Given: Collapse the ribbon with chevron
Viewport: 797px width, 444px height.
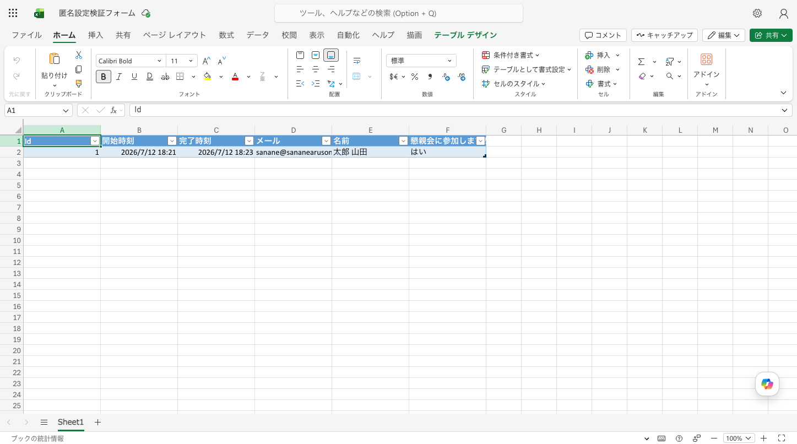Looking at the screenshot, I should [x=783, y=93].
